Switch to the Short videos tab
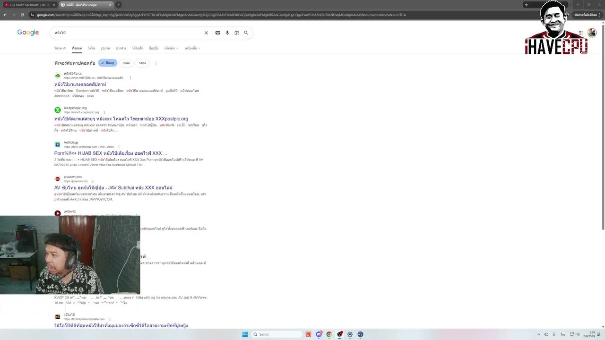This screenshot has width=605, height=340. (x=138, y=48)
